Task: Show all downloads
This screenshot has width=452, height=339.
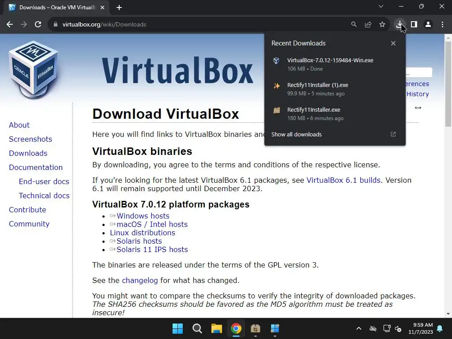Action: click(296, 134)
